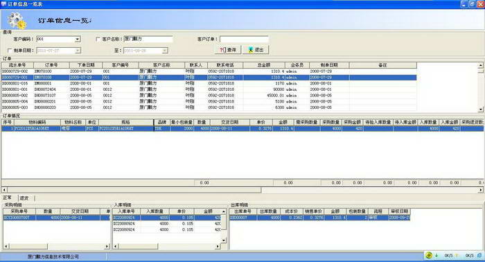Select material row 1 in 订单情况 table

click(242, 128)
